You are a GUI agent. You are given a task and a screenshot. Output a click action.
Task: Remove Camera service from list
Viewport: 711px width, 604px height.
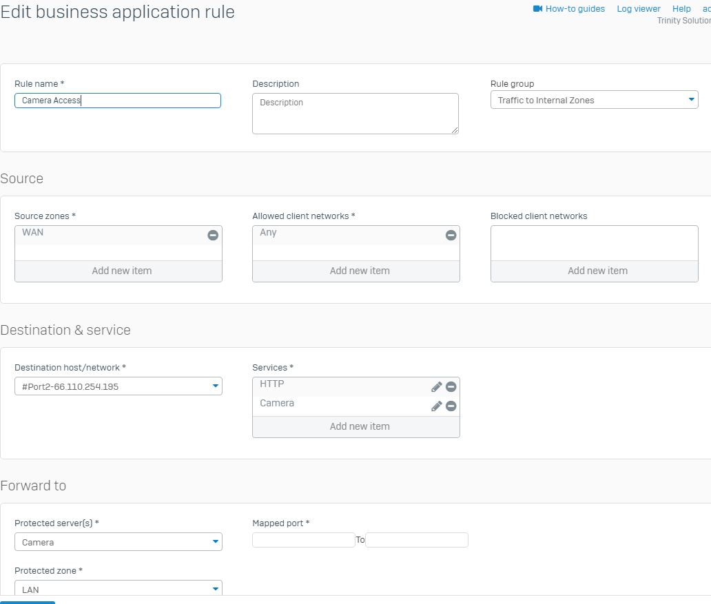click(x=451, y=406)
